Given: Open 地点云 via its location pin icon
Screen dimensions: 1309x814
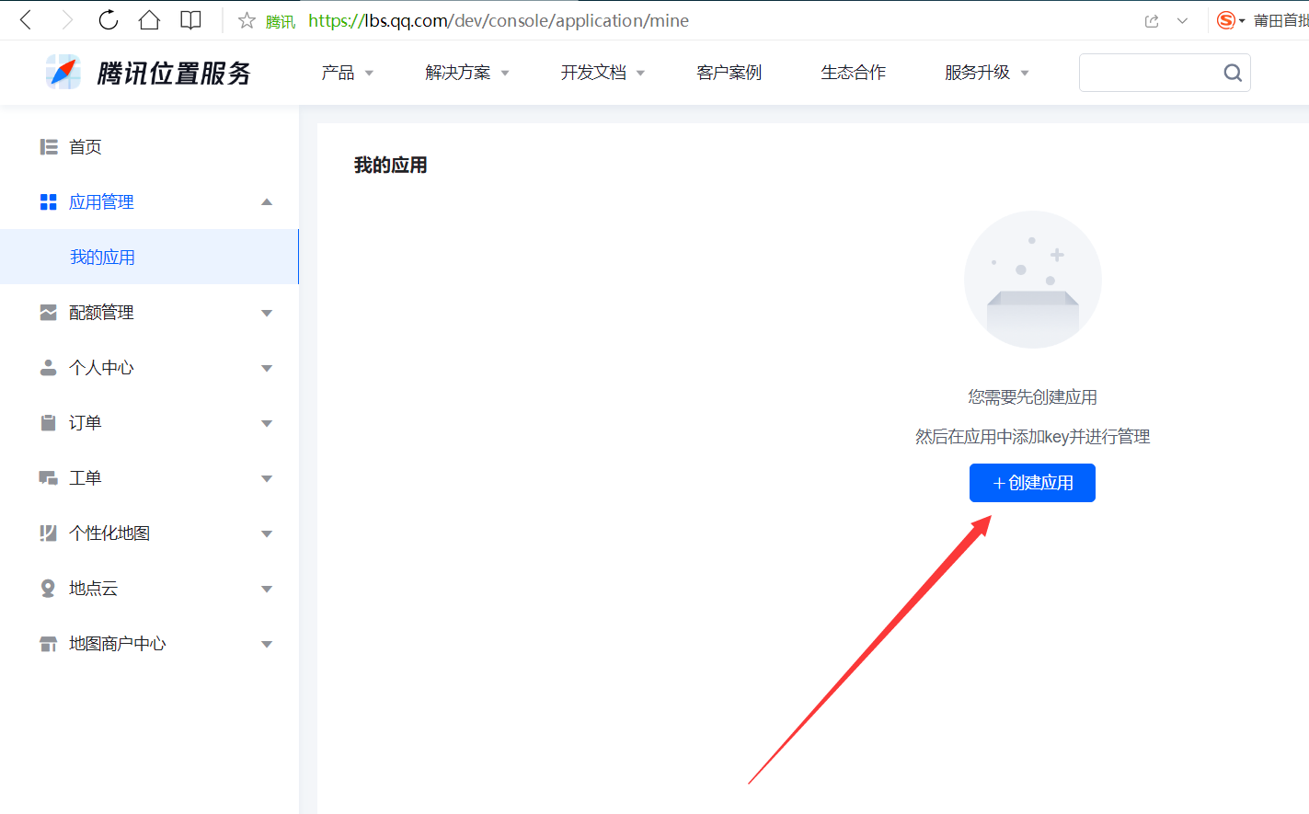Looking at the screenshot, I should tap(48, 588).
